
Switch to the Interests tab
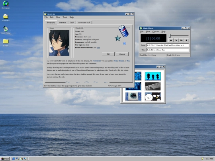click(63, 22)
